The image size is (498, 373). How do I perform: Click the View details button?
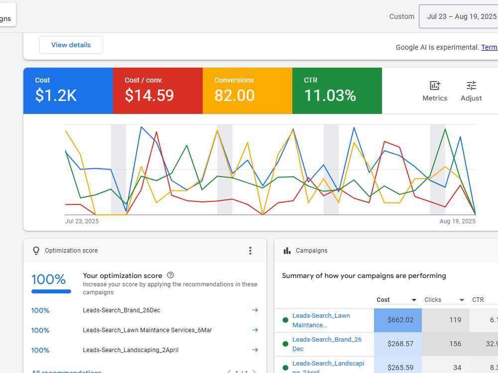(x=71, y=45)
